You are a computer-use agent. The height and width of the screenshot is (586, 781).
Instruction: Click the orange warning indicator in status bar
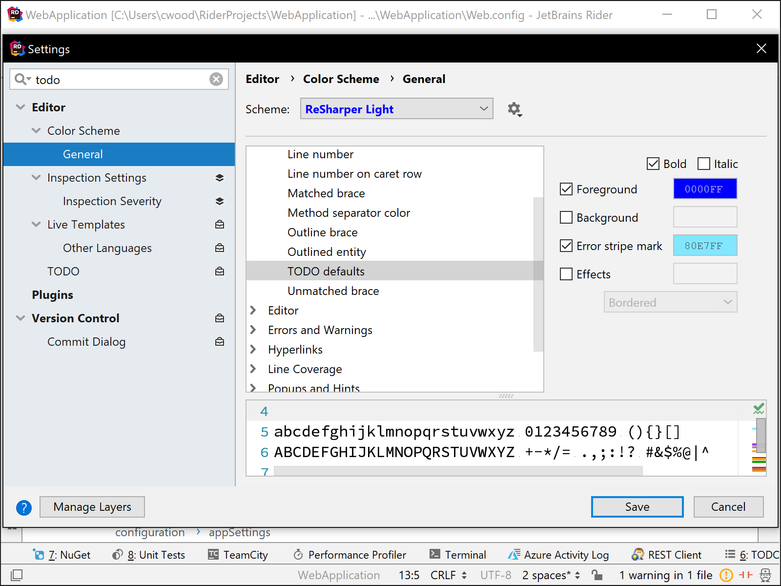726,575
